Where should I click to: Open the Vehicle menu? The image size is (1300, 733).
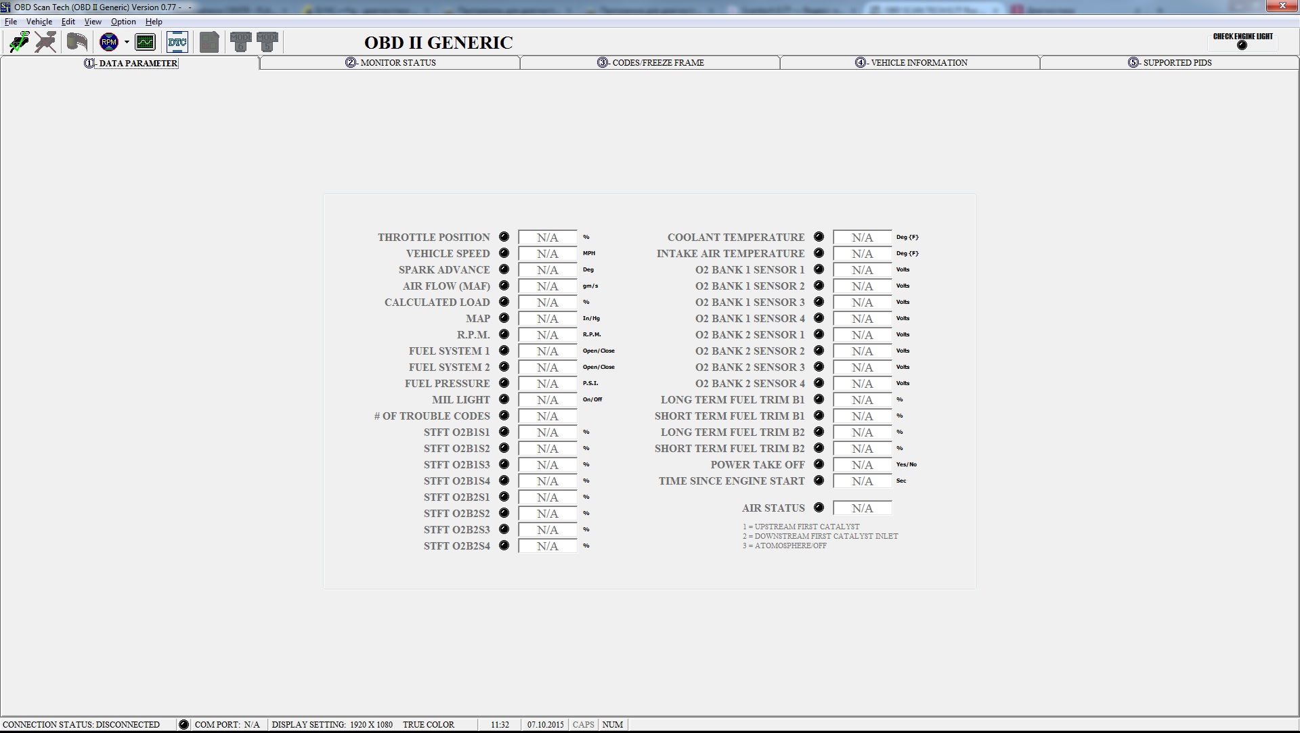pyautogui.click(x=39, y=20)
